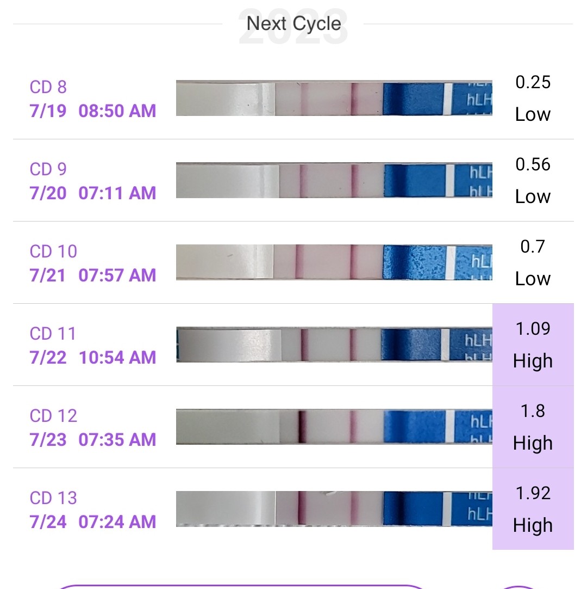587x589 pixels.
Task: Select the 7/20 07:11 AM entry date
Action: point(93,193)
